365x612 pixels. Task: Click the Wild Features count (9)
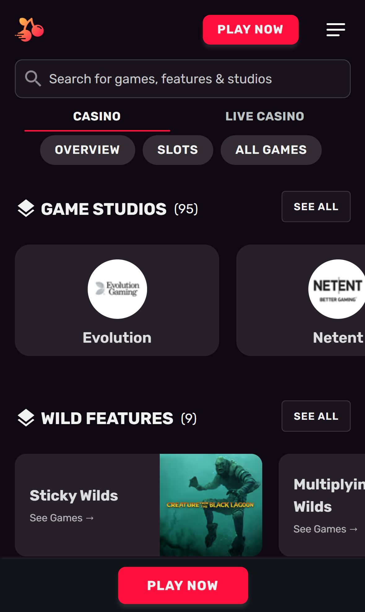pyautogui.click(x=189, y=419)
